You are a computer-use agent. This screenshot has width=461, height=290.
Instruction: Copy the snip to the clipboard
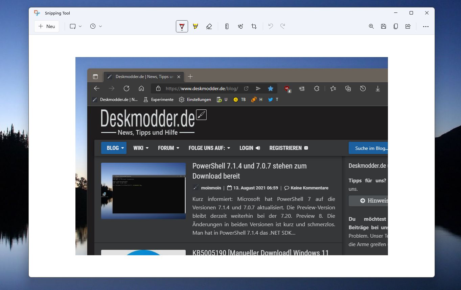point(396,26)
